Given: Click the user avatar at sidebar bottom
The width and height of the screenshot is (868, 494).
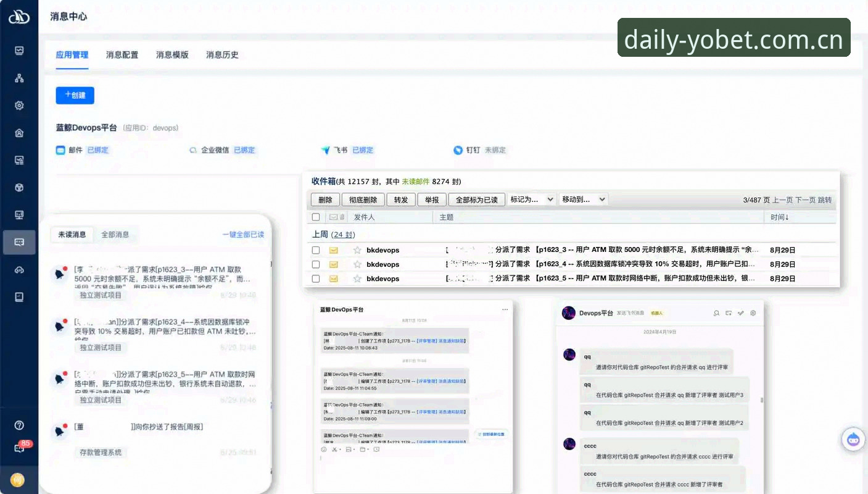Looking at the screenshot, I should (x=17, y=480).
